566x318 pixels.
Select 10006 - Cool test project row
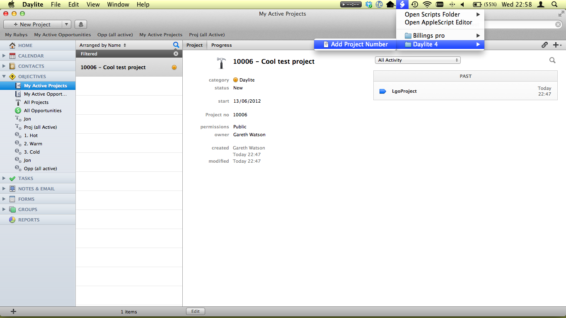(x=129, y=67)
